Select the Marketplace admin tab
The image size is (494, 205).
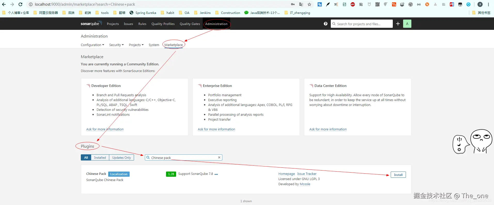pyautogui.click(x=174, y=45)
